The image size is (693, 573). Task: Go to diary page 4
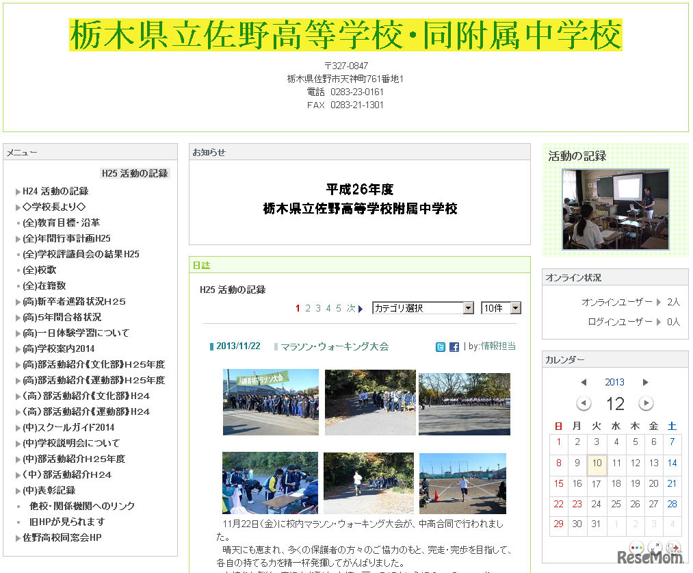(328, 309)
